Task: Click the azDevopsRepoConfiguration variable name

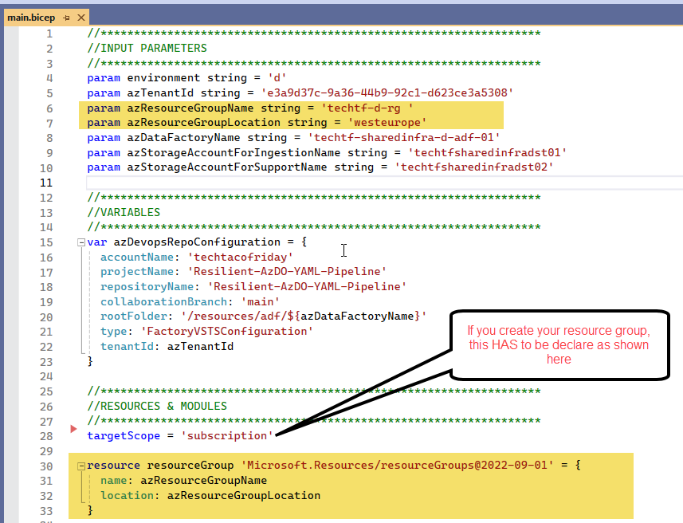Action: 197,242
